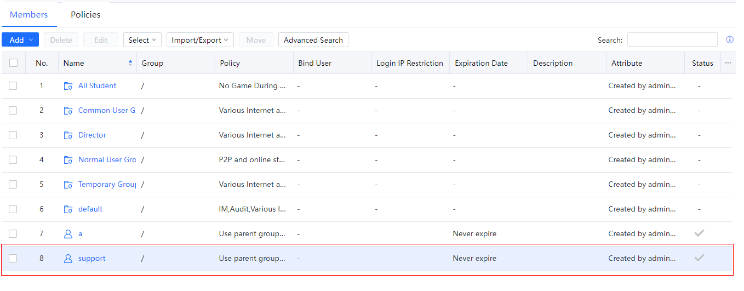
Task: Go to the Members tab
Action: coord(29,15)
